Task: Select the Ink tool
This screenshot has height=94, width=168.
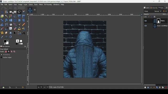Action: coord(6,28)
